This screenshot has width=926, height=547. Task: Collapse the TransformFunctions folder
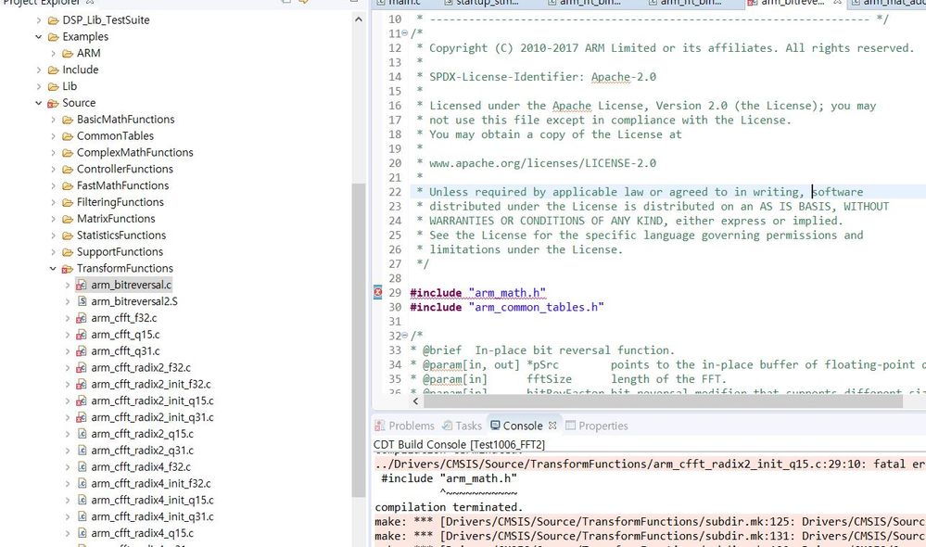pyautogui.click(x=53, y=268)
